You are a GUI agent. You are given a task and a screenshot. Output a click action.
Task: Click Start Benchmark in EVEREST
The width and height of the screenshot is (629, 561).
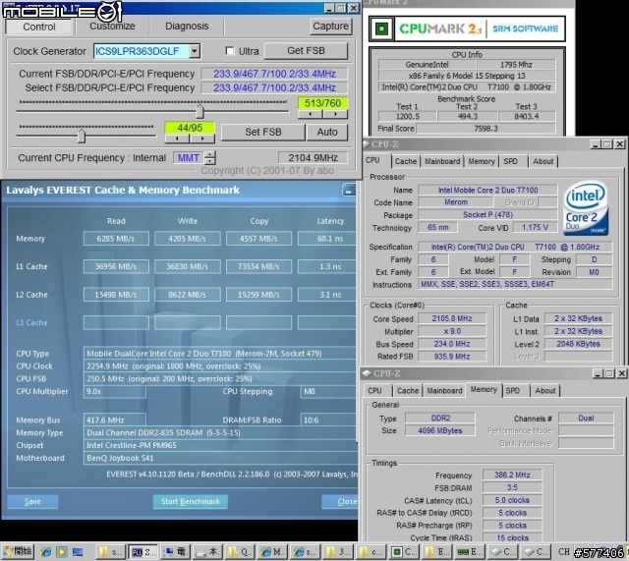190,502
